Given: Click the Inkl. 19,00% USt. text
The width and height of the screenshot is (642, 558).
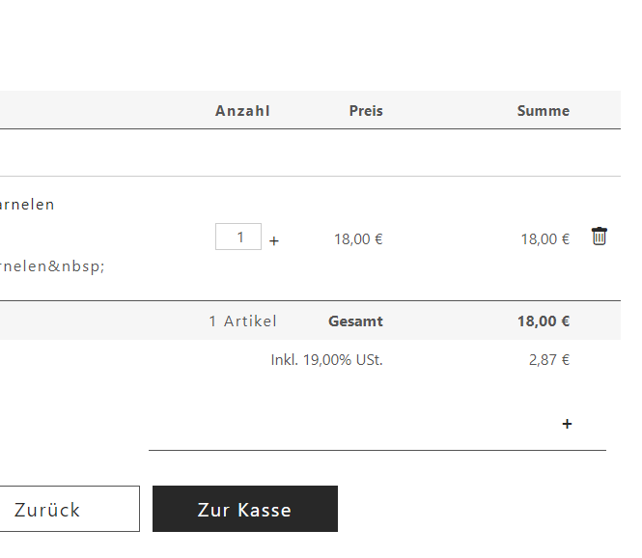Looking at the screenshot, I should tap(326, 360).
